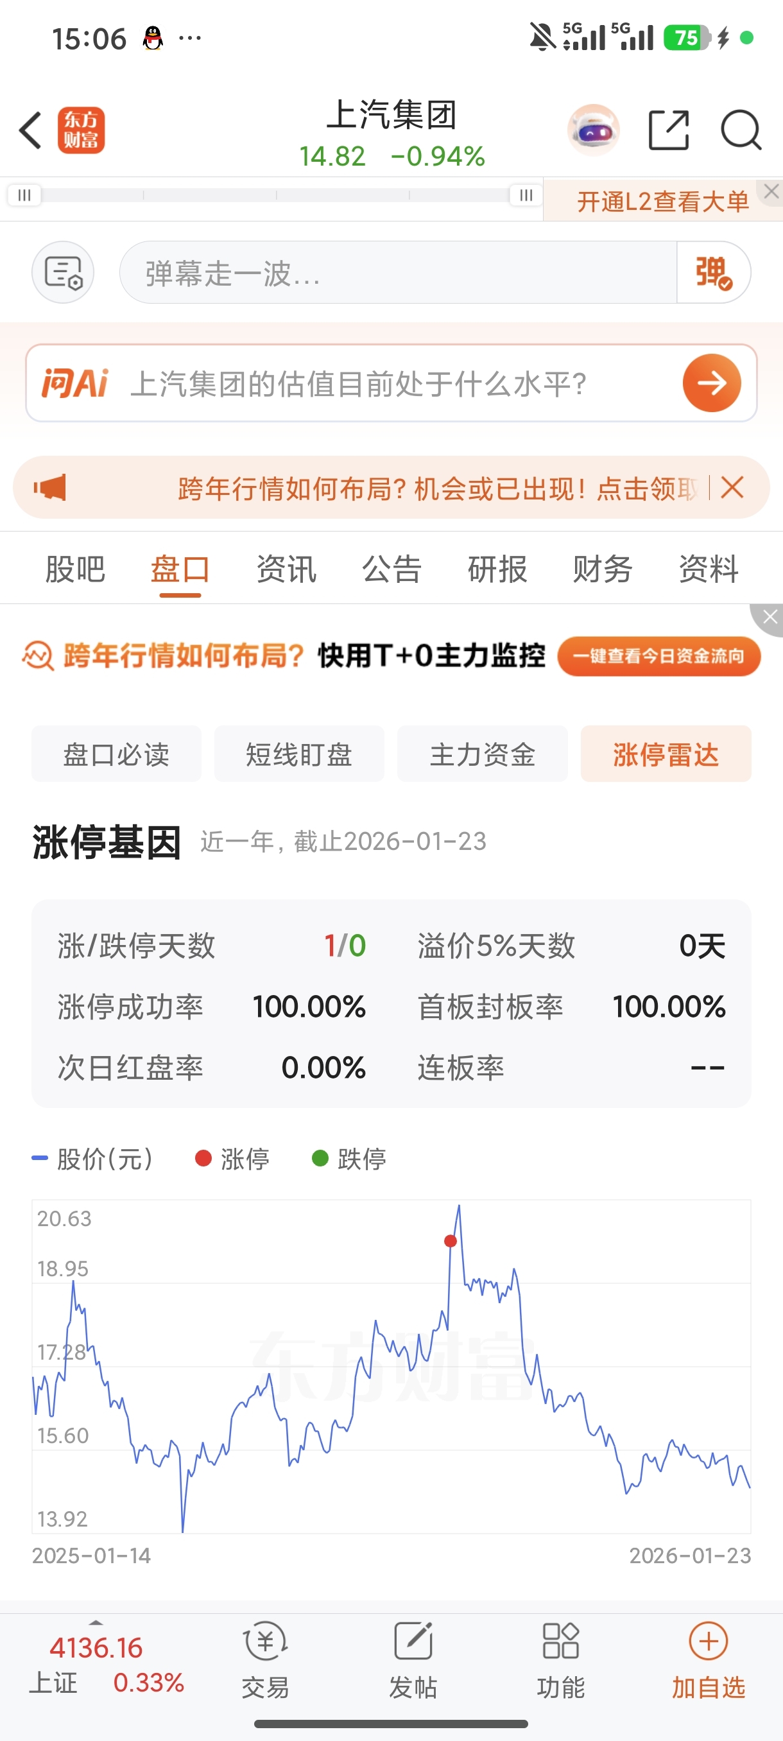Image resolution: width=783 pixels, height=1741 pixels.
Task: Tap the megaphone announcement icon
Action: [50, 487]
